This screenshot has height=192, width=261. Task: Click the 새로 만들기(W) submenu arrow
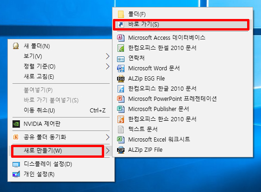click(108, 151)
